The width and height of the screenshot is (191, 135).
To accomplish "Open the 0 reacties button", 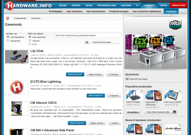I will [114, 96].
